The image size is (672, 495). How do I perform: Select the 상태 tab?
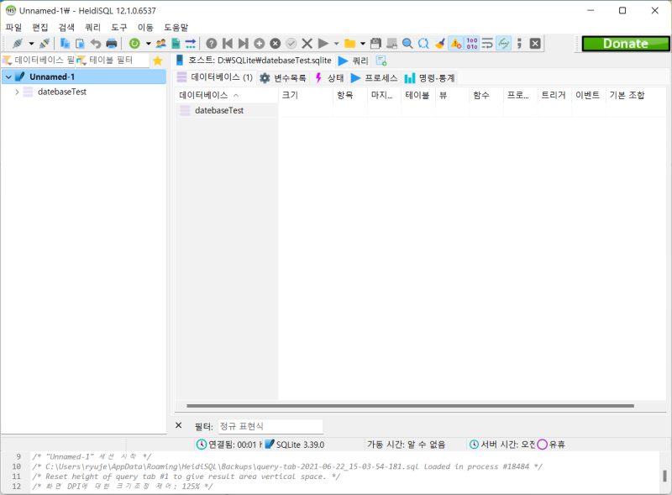pos(329,77)
